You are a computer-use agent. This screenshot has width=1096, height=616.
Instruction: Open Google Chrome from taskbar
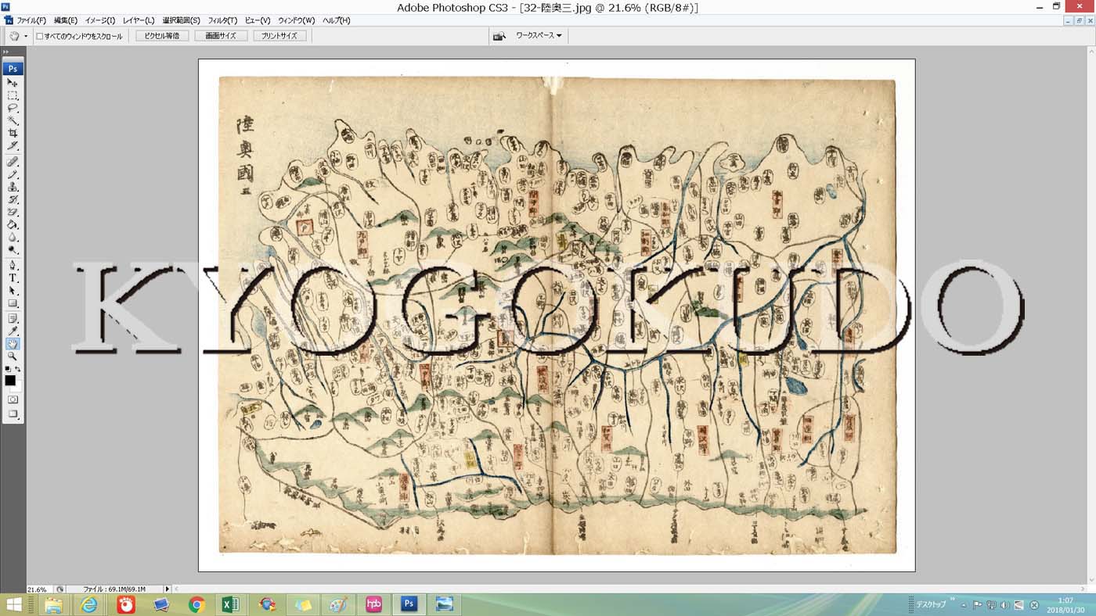point(196,604)
